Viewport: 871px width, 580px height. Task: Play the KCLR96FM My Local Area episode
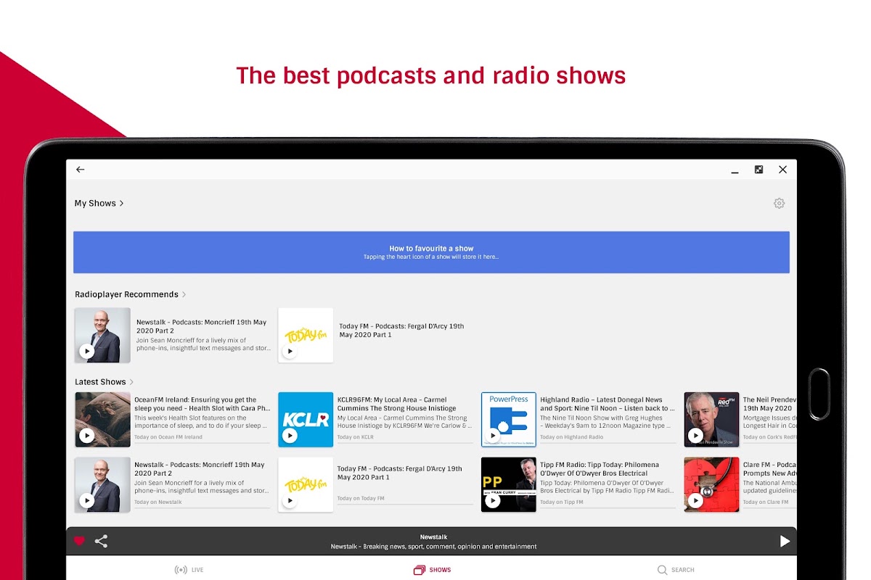[x=290, y=436]
